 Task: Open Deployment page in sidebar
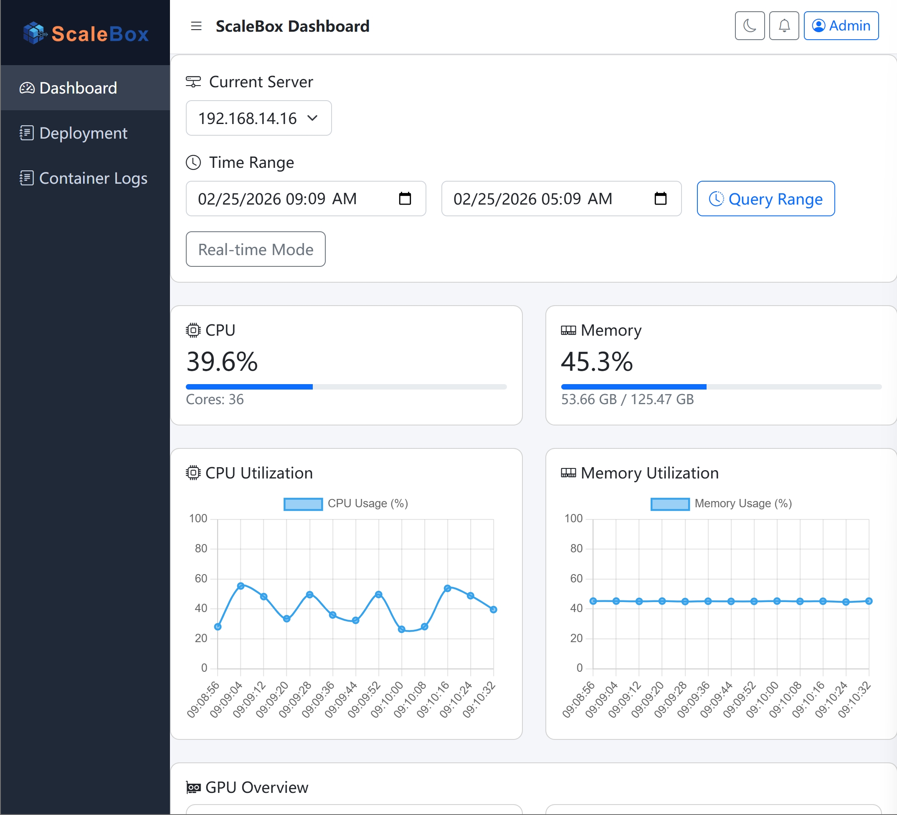pos(85,133)
